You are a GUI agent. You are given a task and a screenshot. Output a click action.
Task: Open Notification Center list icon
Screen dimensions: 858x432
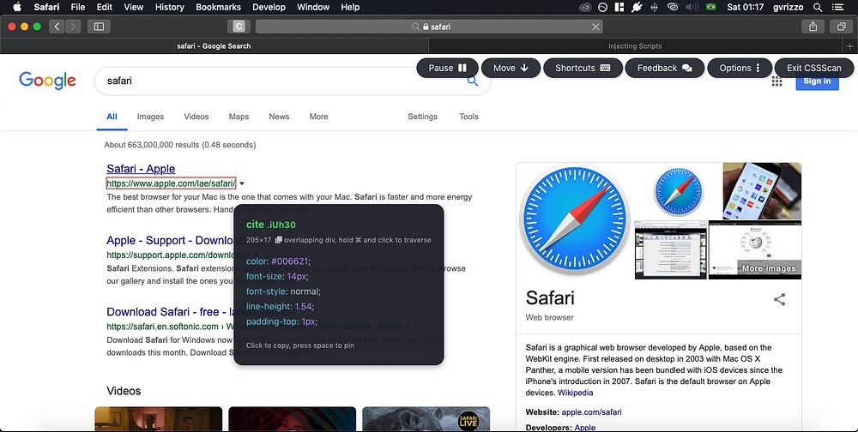tap(837, 7)
